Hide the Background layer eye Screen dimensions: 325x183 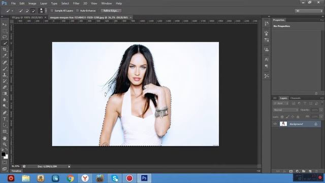point(275,124)
